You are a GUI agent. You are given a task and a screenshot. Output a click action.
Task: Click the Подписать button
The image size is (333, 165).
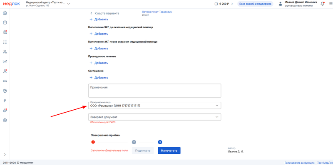tap(143, 150)
